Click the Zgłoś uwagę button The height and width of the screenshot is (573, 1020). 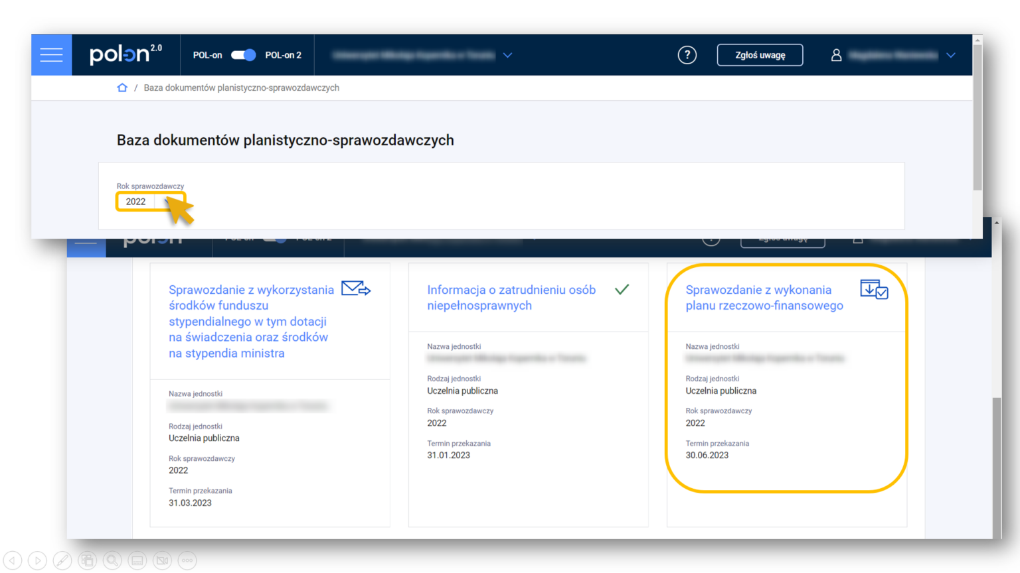point(760,55)
